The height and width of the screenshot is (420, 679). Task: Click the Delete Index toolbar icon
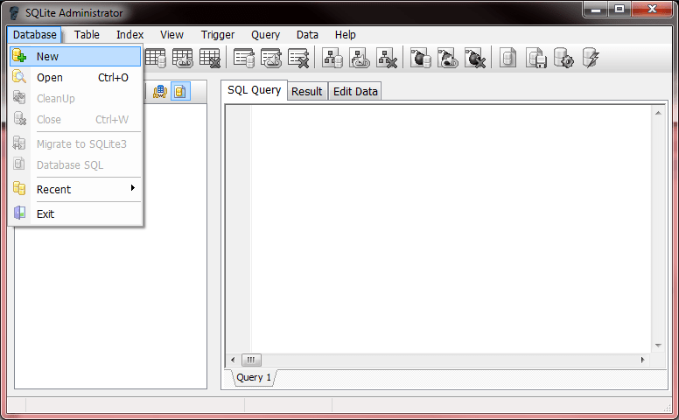[298, 58]
